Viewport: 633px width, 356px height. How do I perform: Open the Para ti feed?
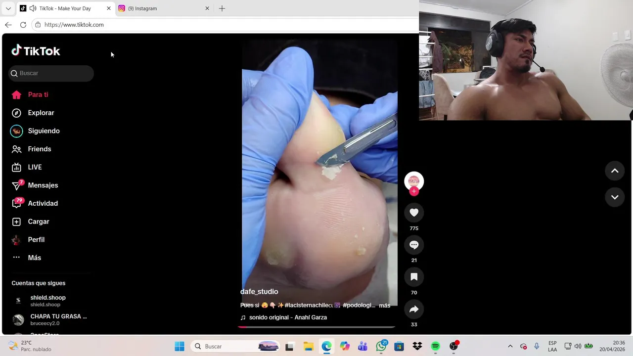[x=30, y=94]
